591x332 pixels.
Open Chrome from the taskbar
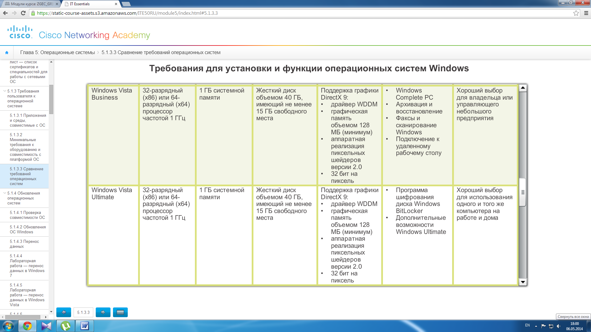coord(27,326)
